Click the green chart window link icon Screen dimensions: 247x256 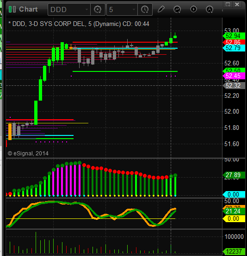pyautogui.click(x=12, y=9)
